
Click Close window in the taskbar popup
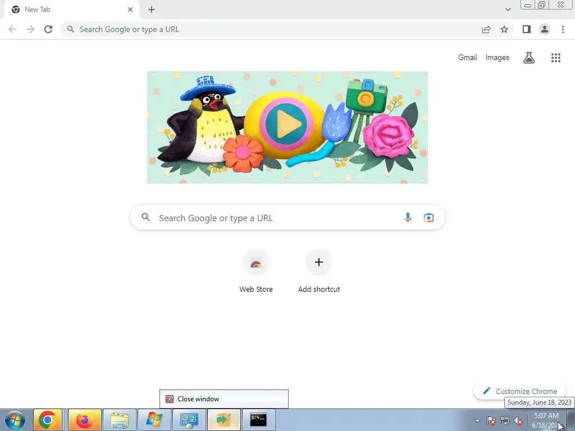point(223,399)
